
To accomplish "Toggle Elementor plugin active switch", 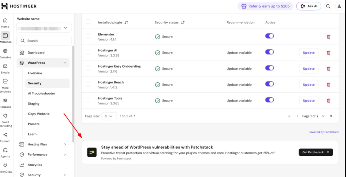I will (x=270, y=36).
